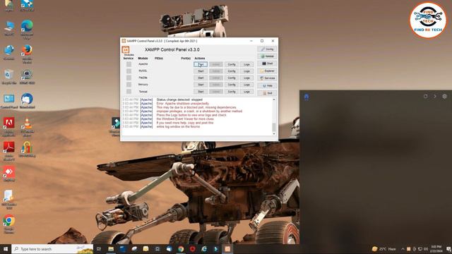Click the Admin button for Apache
The image size is (452, 254).
click(x=216, y=64)
